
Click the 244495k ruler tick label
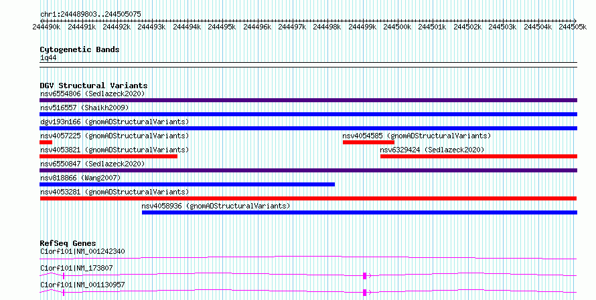(222, 27)
